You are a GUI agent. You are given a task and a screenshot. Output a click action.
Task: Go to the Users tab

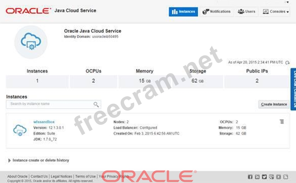247,12
